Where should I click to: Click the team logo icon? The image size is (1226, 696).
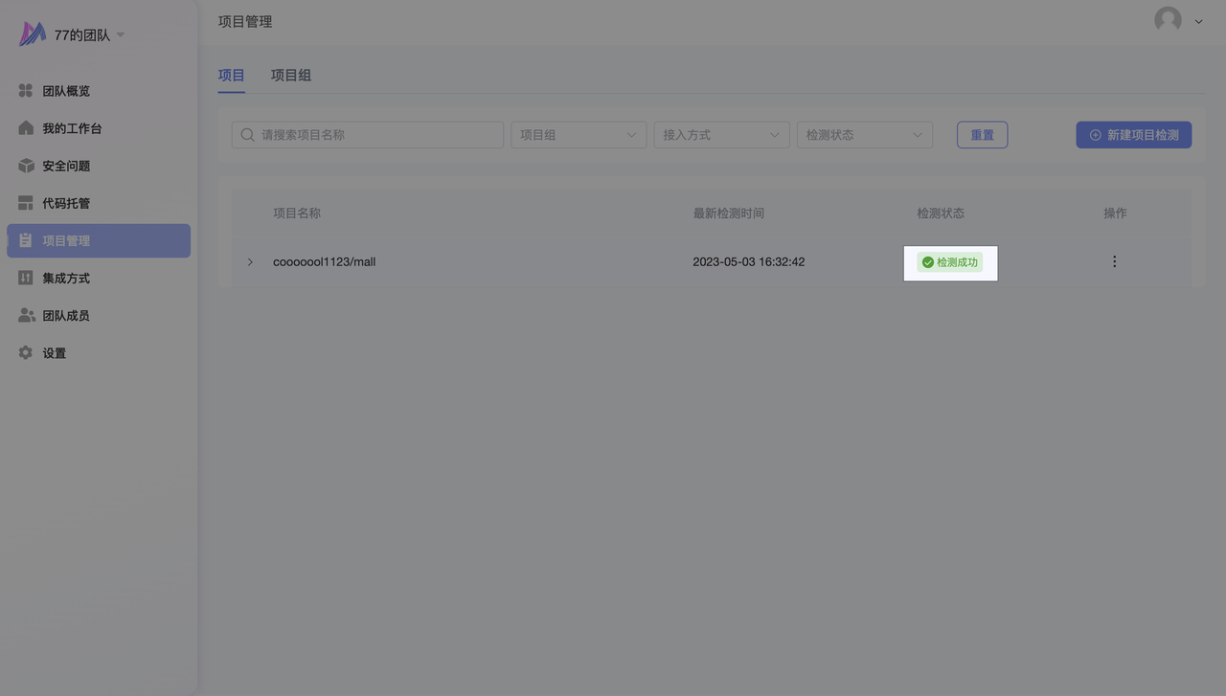[33, 34]
